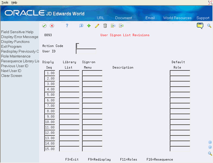Open the Help menu
Image resolution: width=213 pixels, height=163 pixels.
[x=14, y=2]
